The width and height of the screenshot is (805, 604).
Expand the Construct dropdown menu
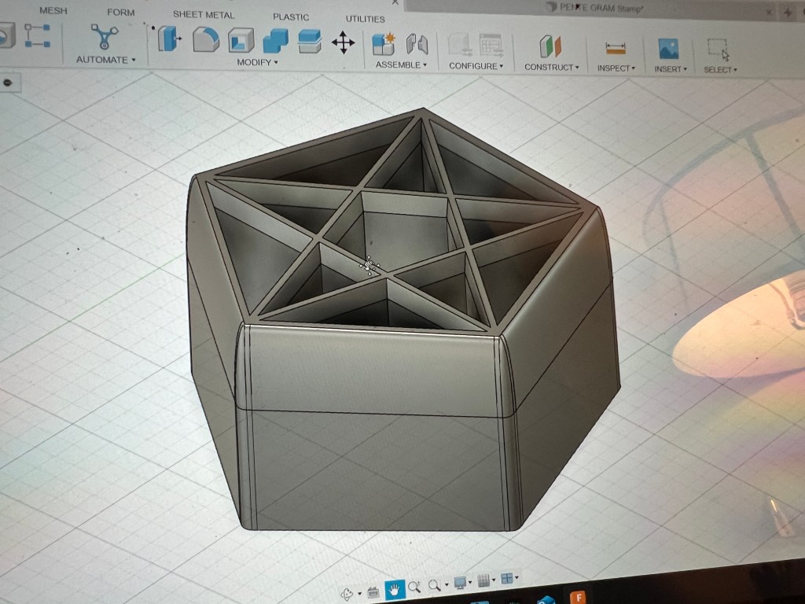point(552,67)
